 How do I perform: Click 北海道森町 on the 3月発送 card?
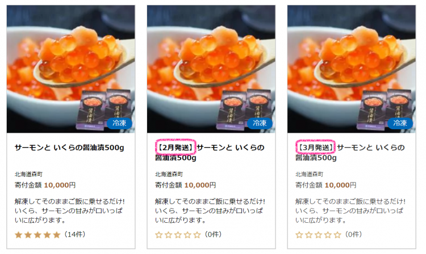pos(310,174)
